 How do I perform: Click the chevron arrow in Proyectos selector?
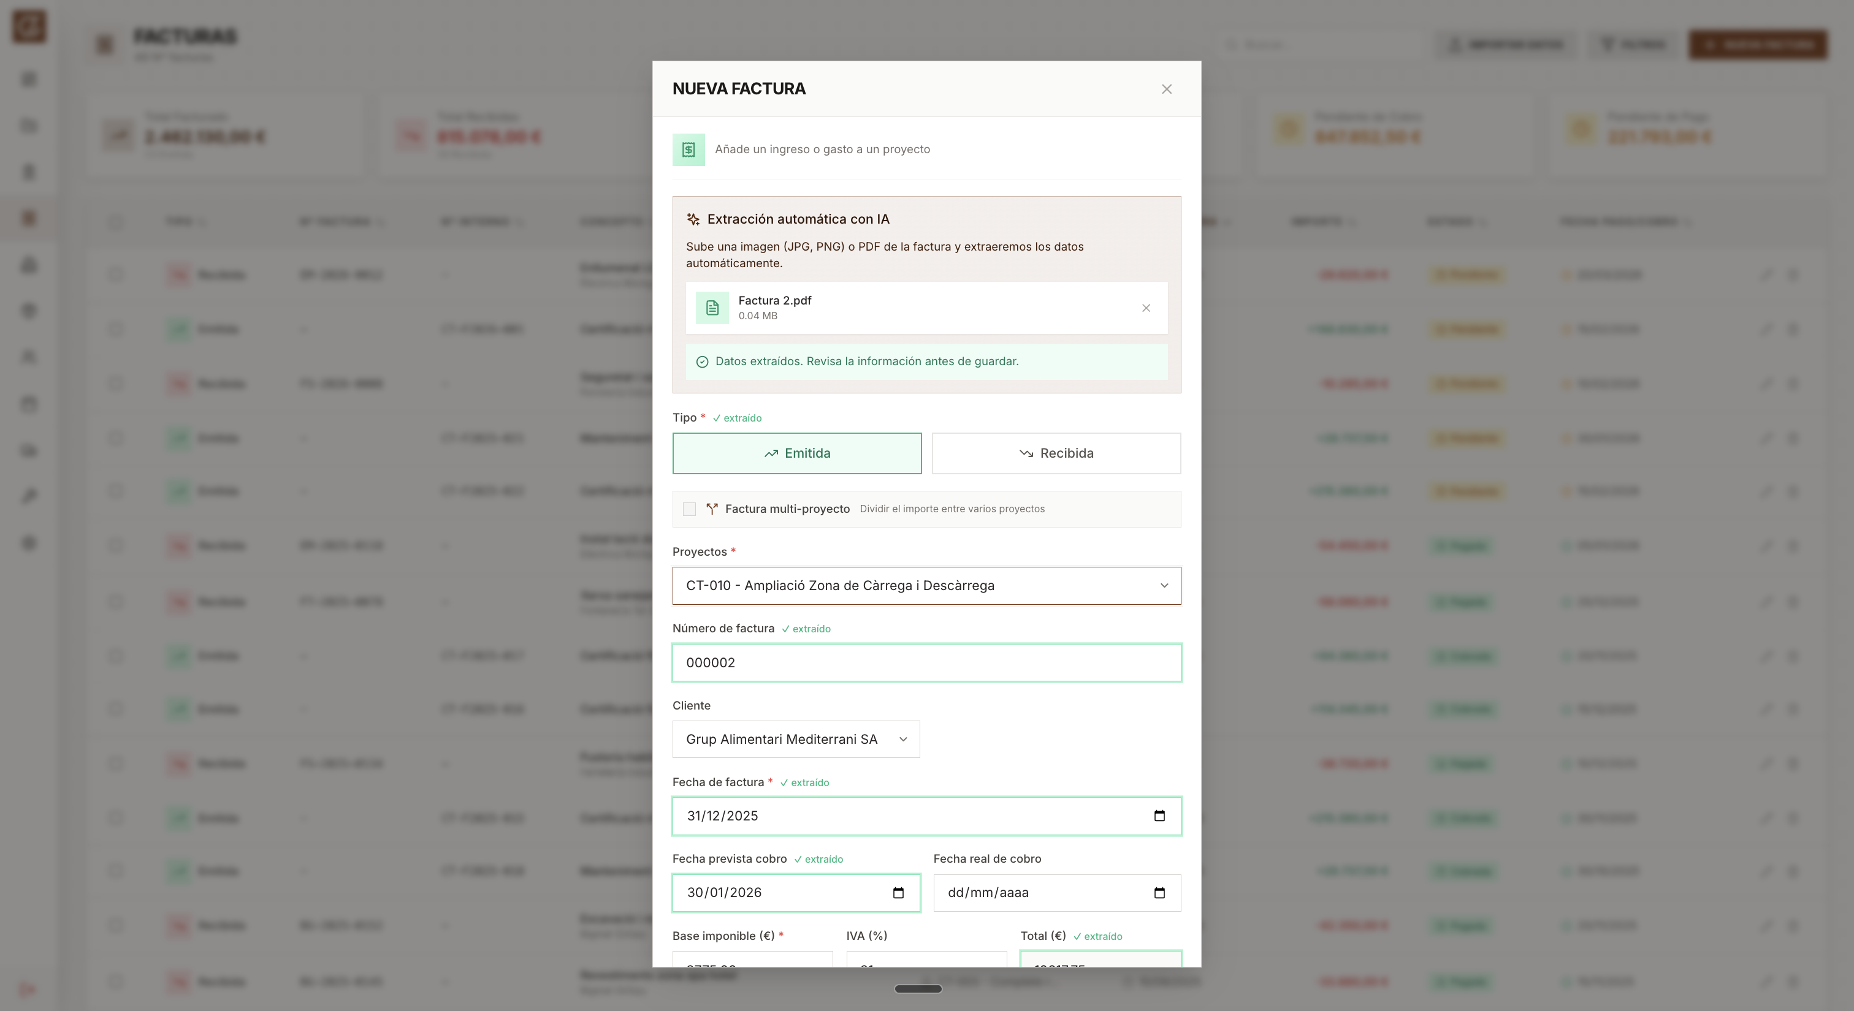(1164, 585)
